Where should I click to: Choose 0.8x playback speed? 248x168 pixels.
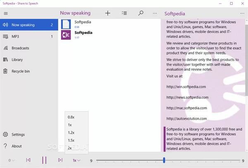pyautogui.click(x=76, y=117)
